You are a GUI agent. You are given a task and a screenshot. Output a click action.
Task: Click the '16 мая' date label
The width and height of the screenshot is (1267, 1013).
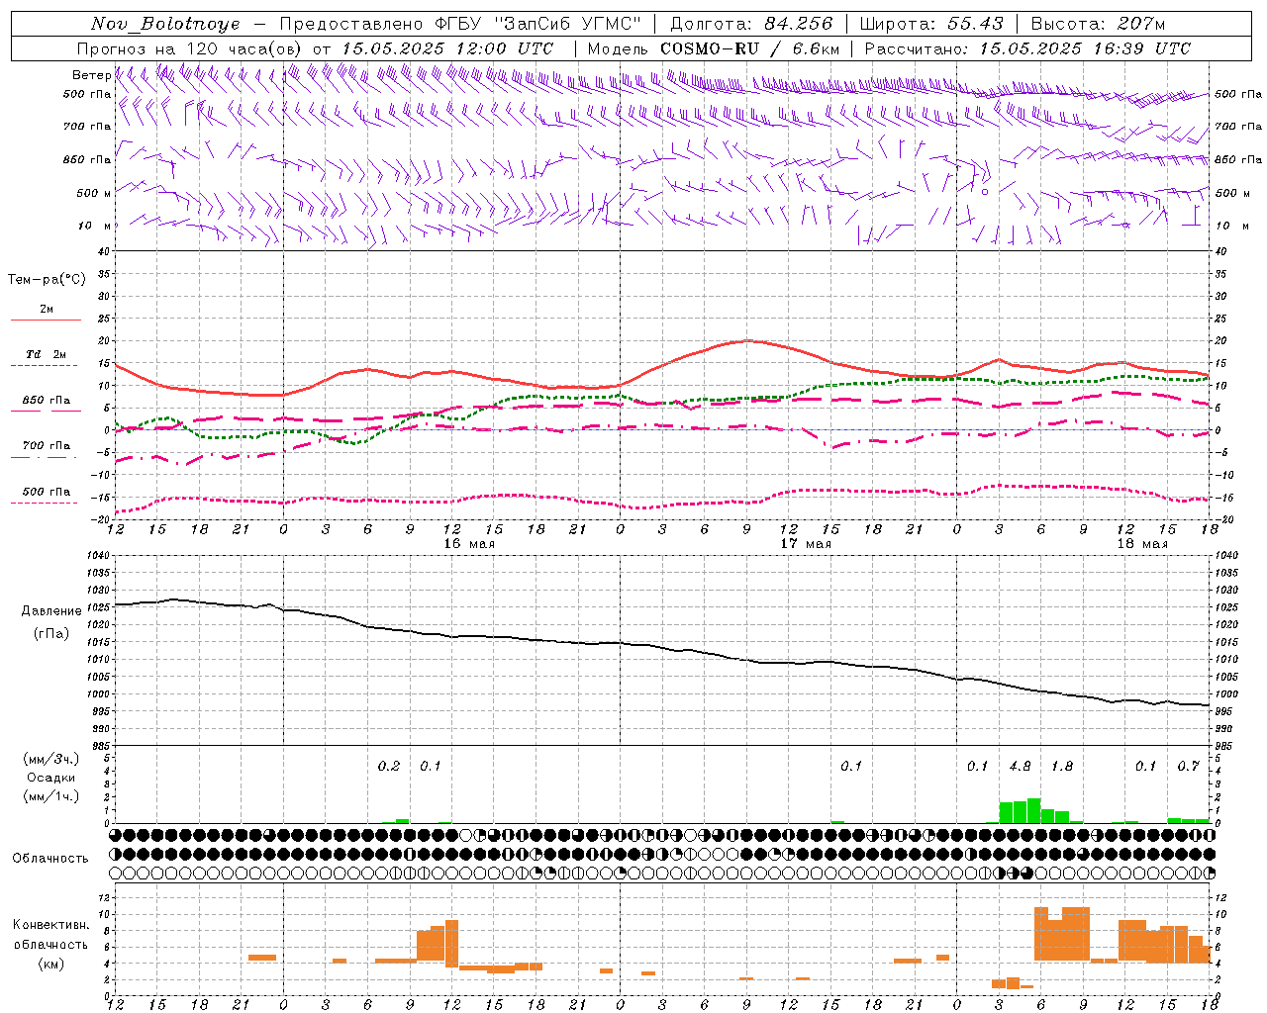coord(469,544)
